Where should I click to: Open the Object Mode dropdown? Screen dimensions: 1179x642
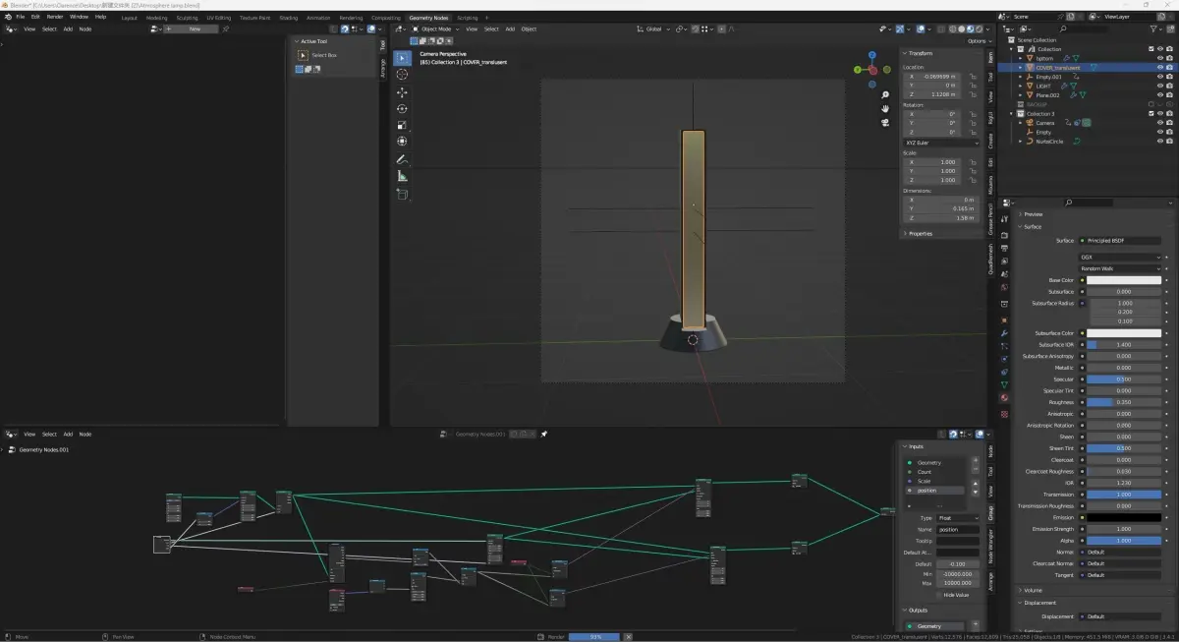(x=436, y=29)
